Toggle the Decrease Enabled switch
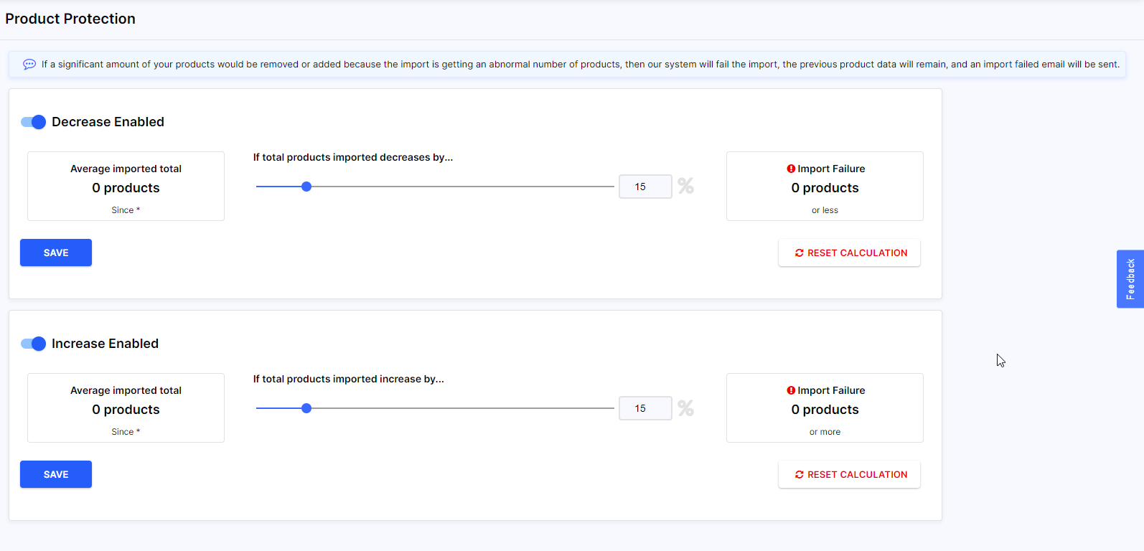Screen dimensions: 1144x551 coord(33,122)
